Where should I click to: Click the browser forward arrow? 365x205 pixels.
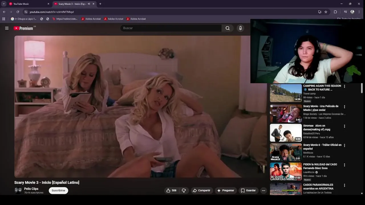11,12
